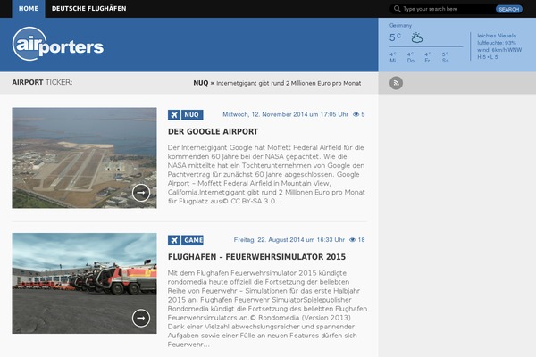Click arrow icon on fire trucks image

pyautogui.click(x=141, y=318)
